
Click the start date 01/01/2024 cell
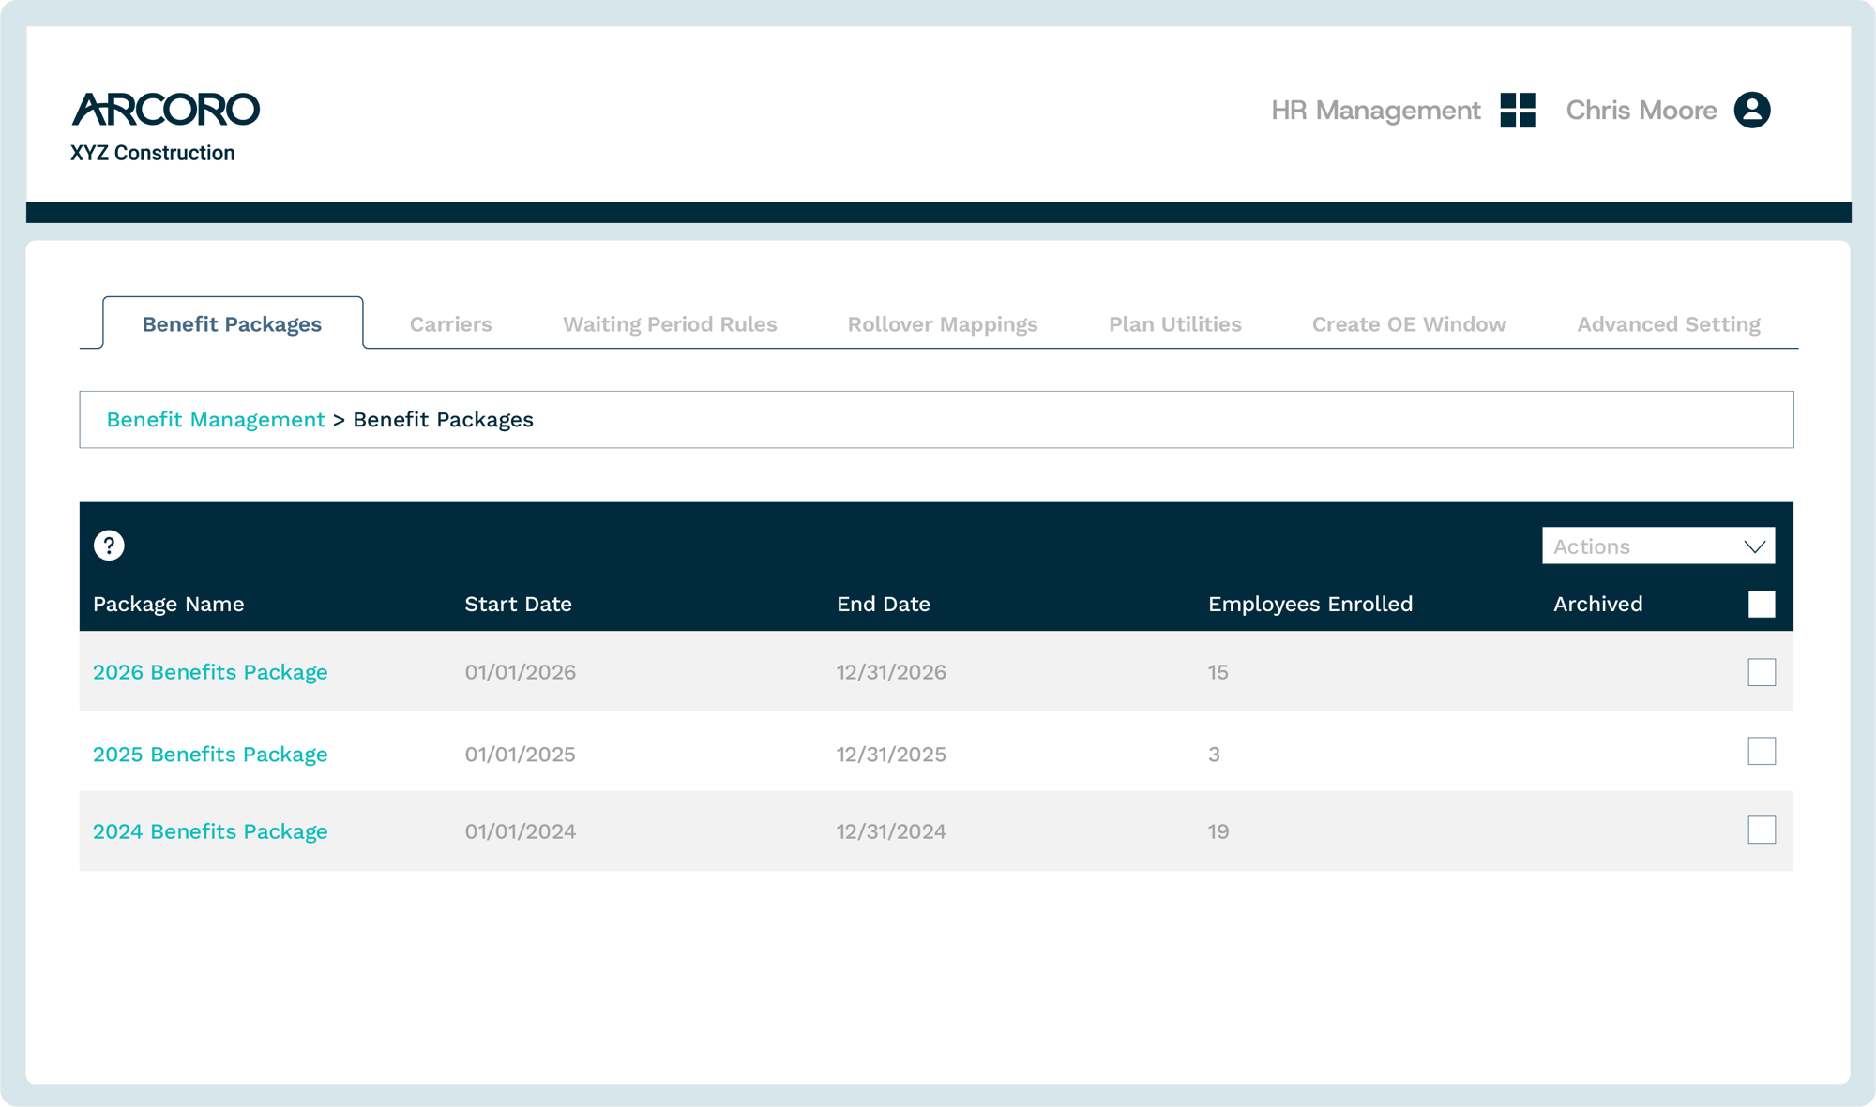[521, 831]
